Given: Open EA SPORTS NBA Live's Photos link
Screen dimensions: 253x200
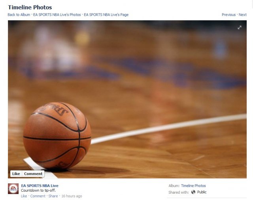Looking at the screenshot, I should pos(57,15).
